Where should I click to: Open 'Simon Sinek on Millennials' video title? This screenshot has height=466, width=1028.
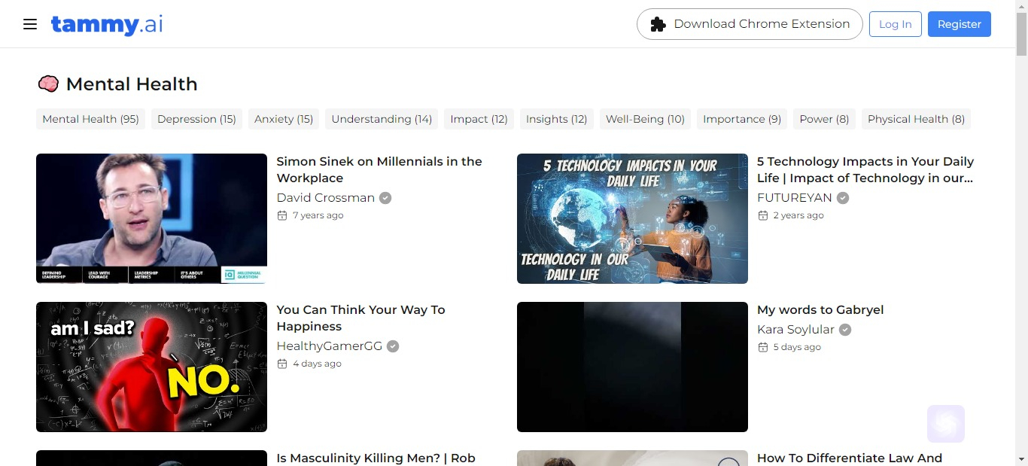379,169
